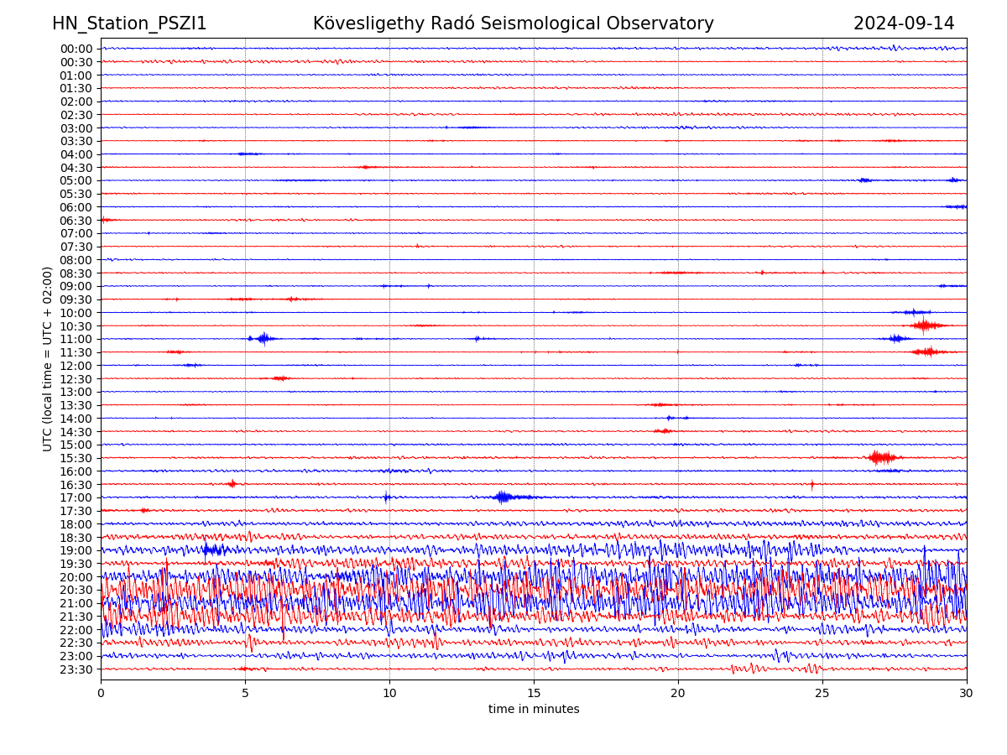
Task: Select the Kövesligethy Radó Seismological Observatory heading
Action: pos(513,23)
